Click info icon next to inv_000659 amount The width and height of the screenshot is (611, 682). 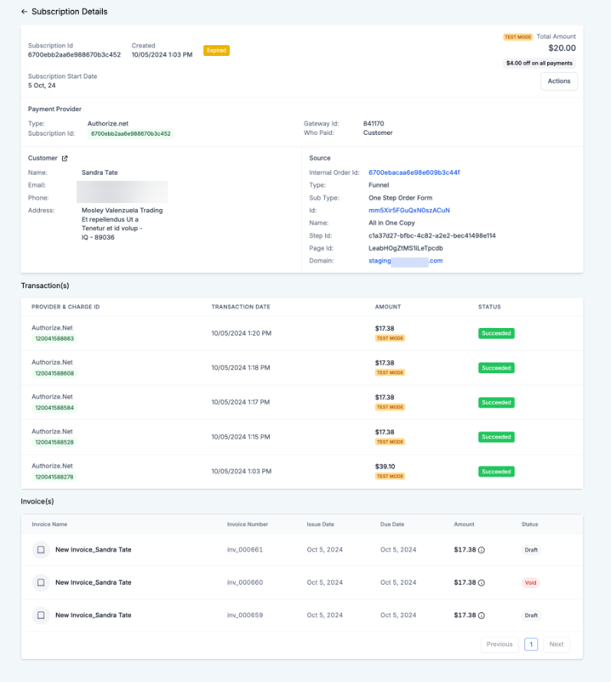[481, 615]
